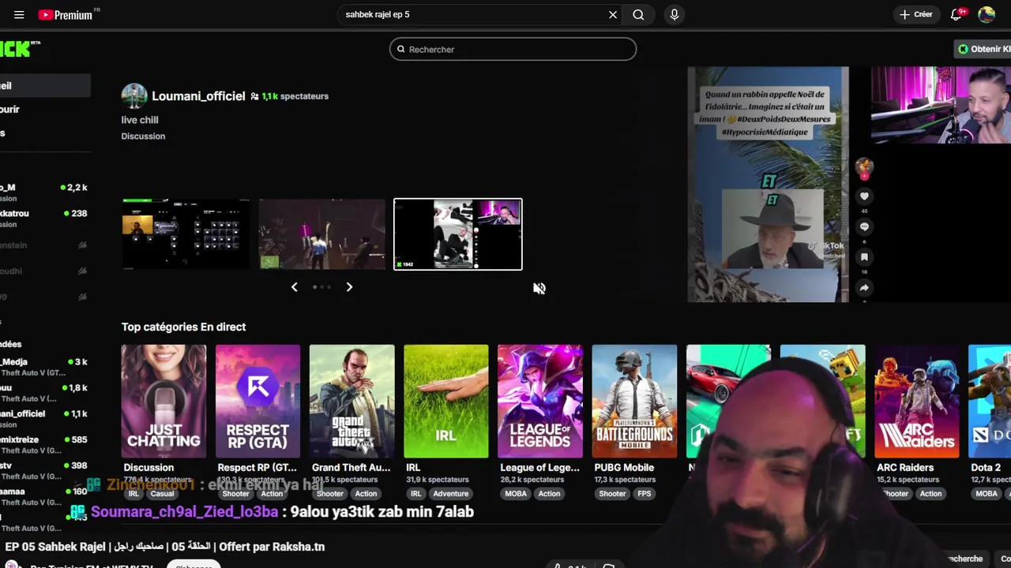Open Loumani_officiel channel avatar
The image size is (1011, 568).
point(134,96)
